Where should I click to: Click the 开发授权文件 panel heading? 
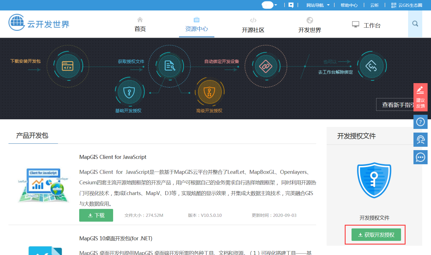point(356,136)
